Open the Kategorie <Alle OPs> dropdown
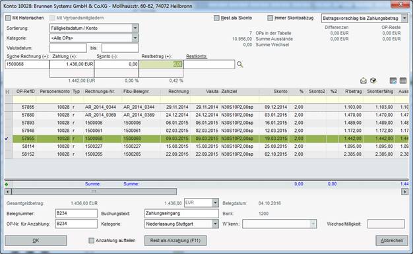This screenshot has height=254, width=413. coord(135,38)
